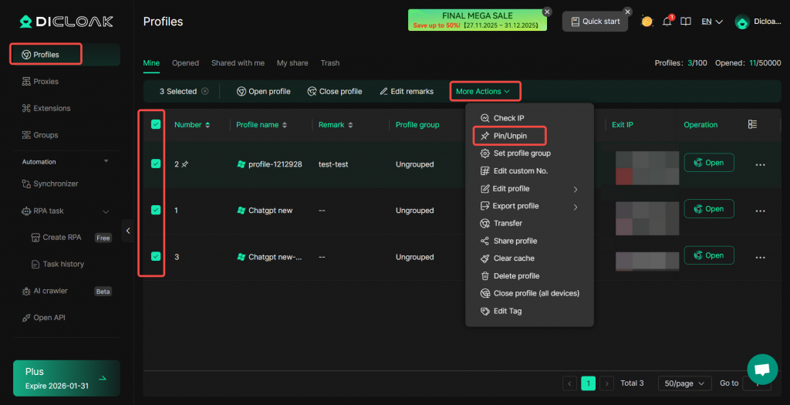Open the chat support bubble icon

pyautogui.click(x=761, y=370)
